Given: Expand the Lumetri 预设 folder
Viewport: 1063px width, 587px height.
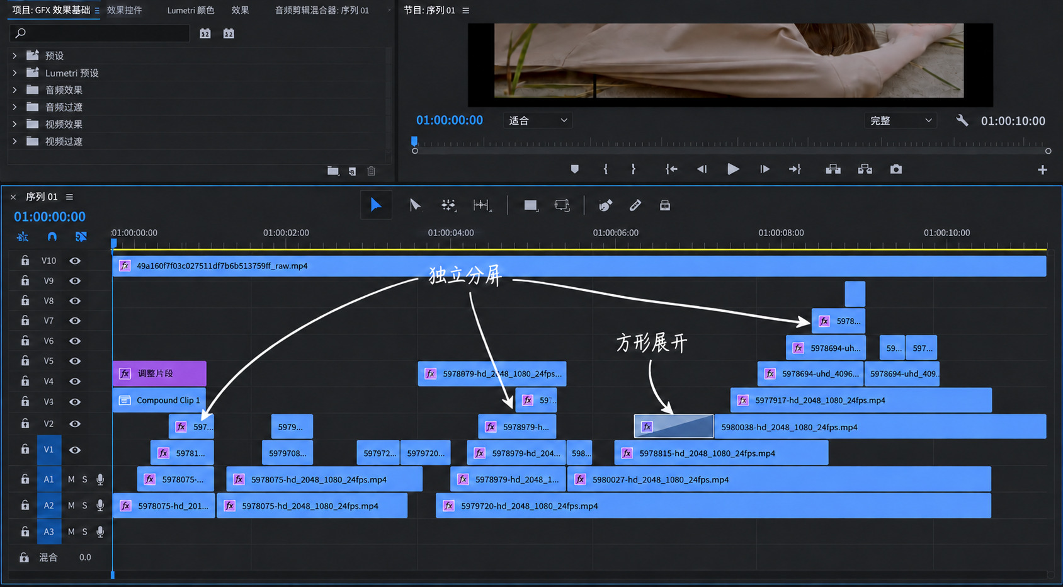Looking at the screenshot, I should coord(14,73).
